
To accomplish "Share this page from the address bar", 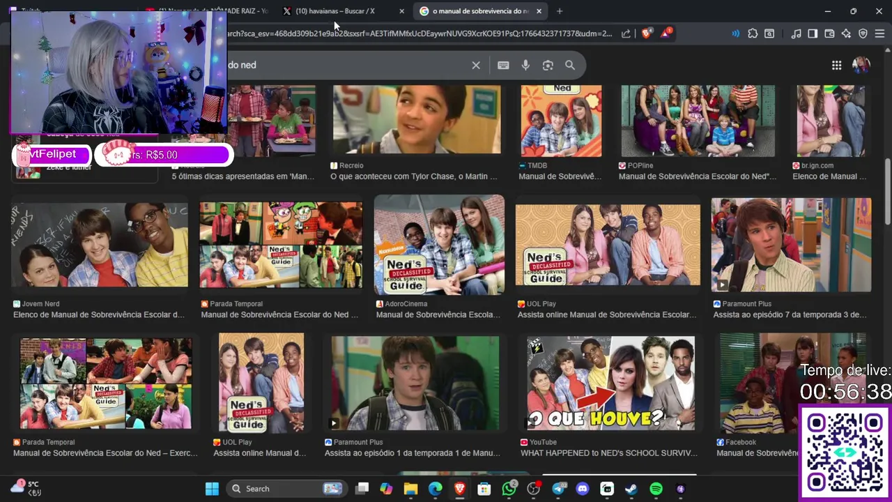I will tap(626, 33).
